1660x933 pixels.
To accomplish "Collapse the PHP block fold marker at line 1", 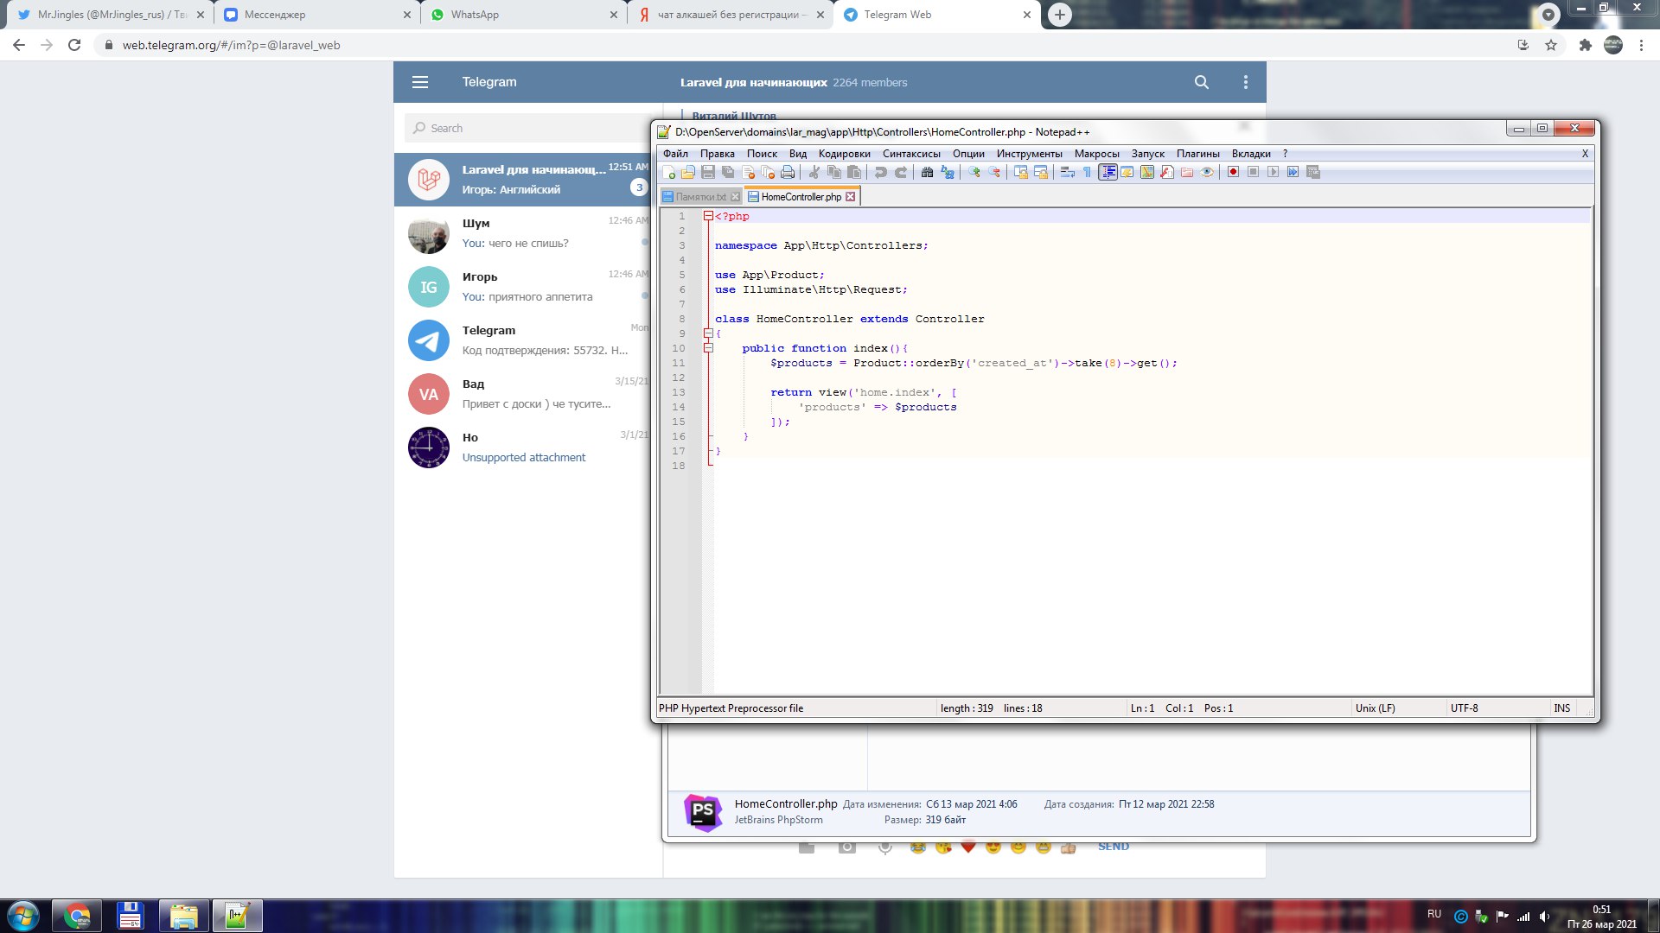I will [x=708, y=216].
